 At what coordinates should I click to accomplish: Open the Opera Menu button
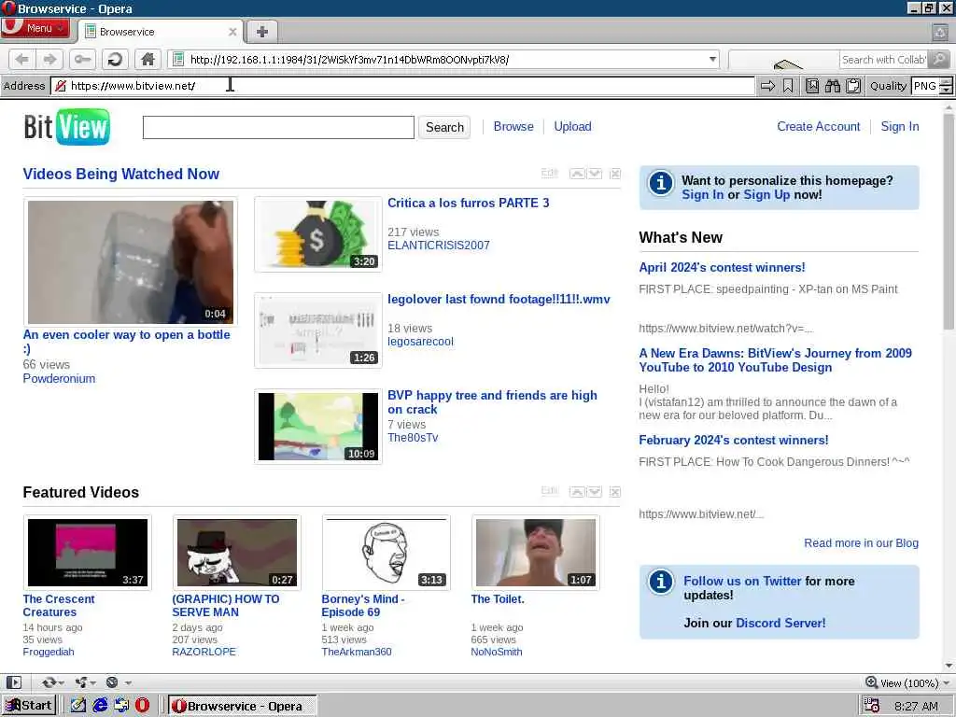[35, 28]
